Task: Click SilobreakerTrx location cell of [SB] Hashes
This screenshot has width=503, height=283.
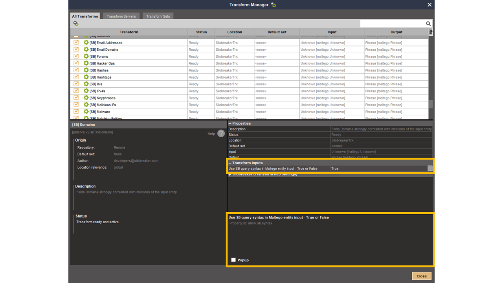Action: [235, 70]
